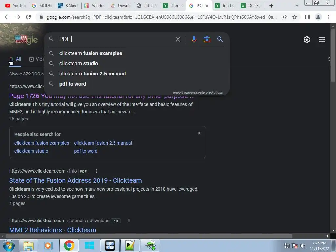
Task: Choose suggestion clickteam fusion examples
Action: click(x=136, y=53)
